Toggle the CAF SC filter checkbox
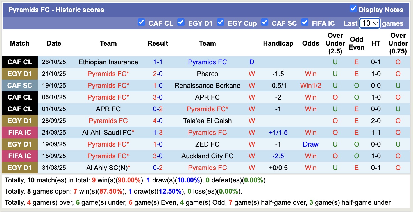Screen dimensions: 413x212 265,22
